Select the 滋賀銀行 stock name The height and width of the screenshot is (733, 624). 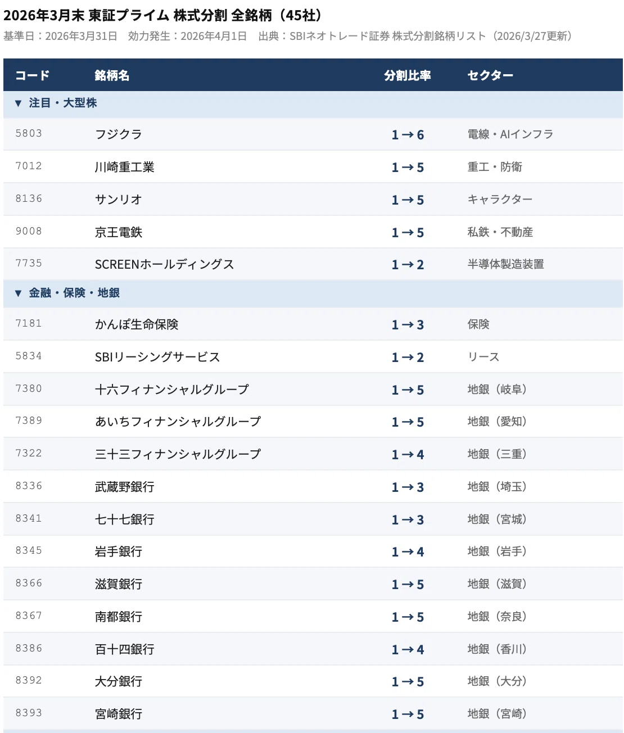tap(119, 584)
